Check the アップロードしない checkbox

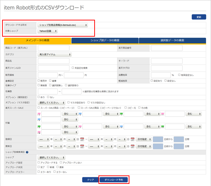pos(61,162)
